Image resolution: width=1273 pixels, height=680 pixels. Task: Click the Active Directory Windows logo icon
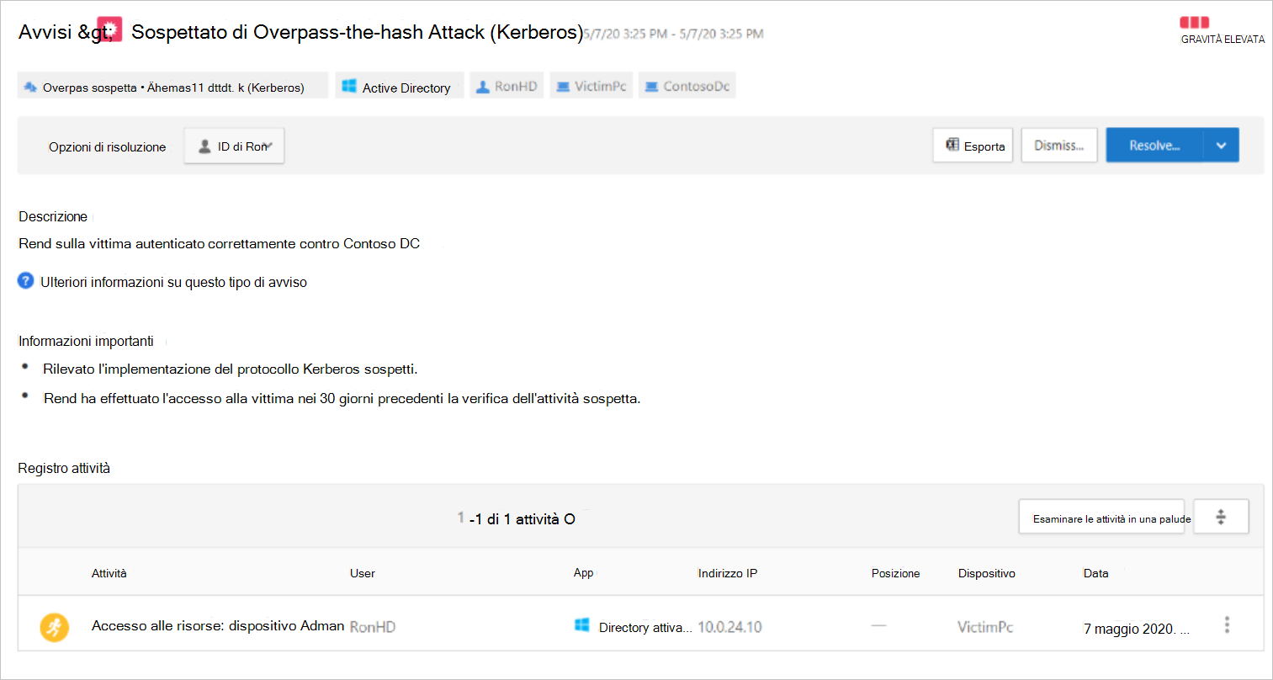click(349, 86)
